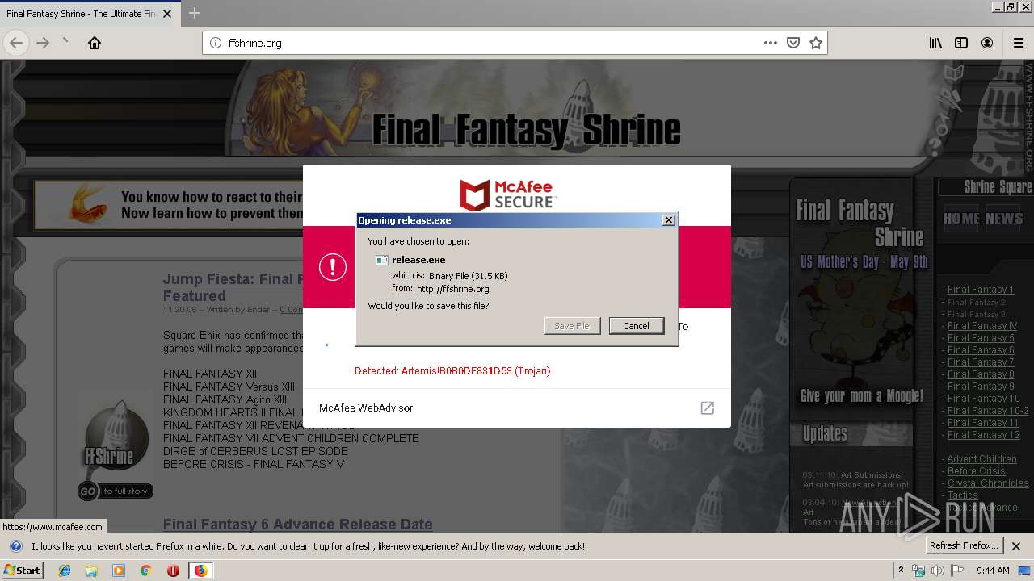The image size is (1034, 581).
Task: Go back using Firefox back arrow
Action: pyautogui.click(x=16, y=43)
